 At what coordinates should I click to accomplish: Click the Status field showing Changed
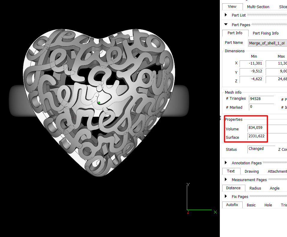(x=261, y=149)
